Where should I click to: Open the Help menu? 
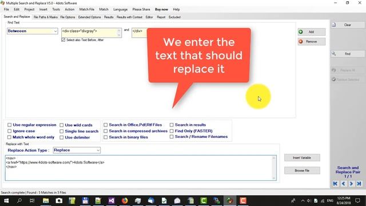click(176, 9)
